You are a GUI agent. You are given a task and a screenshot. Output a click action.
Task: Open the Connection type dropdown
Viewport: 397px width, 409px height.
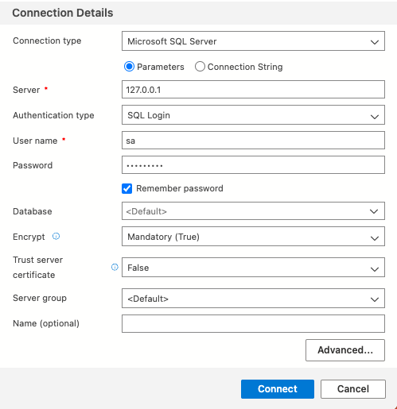click(x=253, y=41)
